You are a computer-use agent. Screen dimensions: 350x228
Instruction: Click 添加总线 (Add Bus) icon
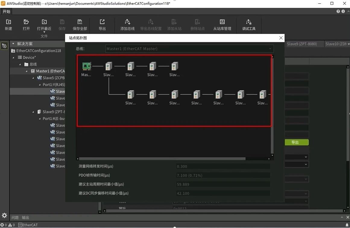128,22
